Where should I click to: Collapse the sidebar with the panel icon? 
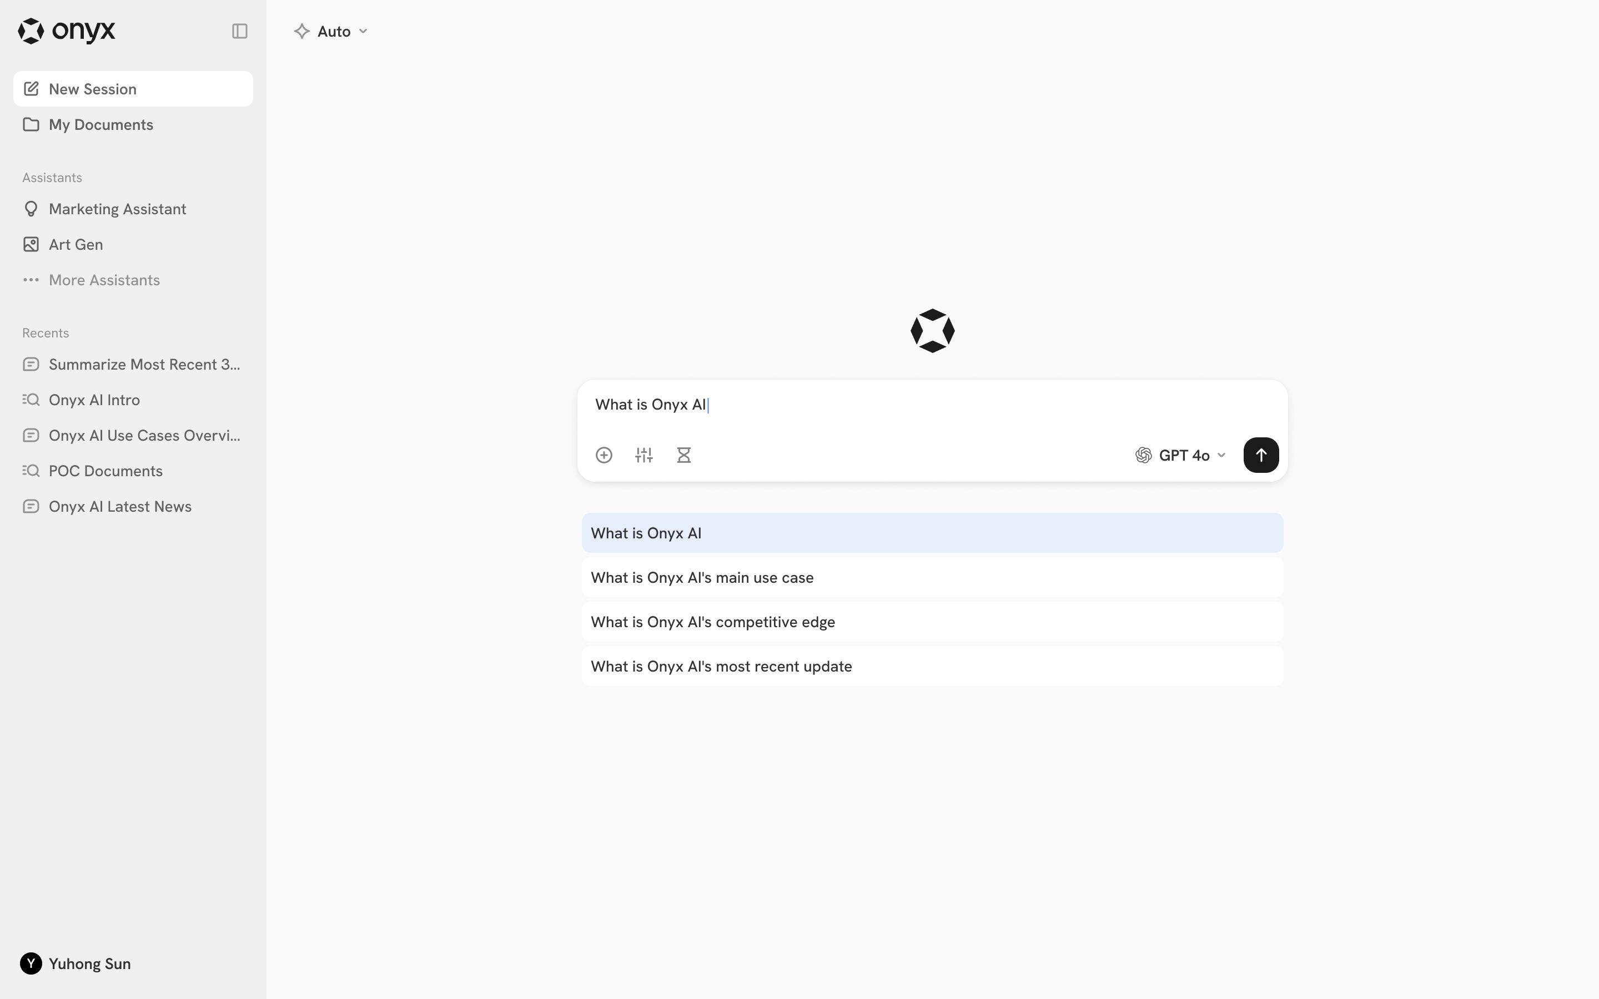(x=240, y=31)
